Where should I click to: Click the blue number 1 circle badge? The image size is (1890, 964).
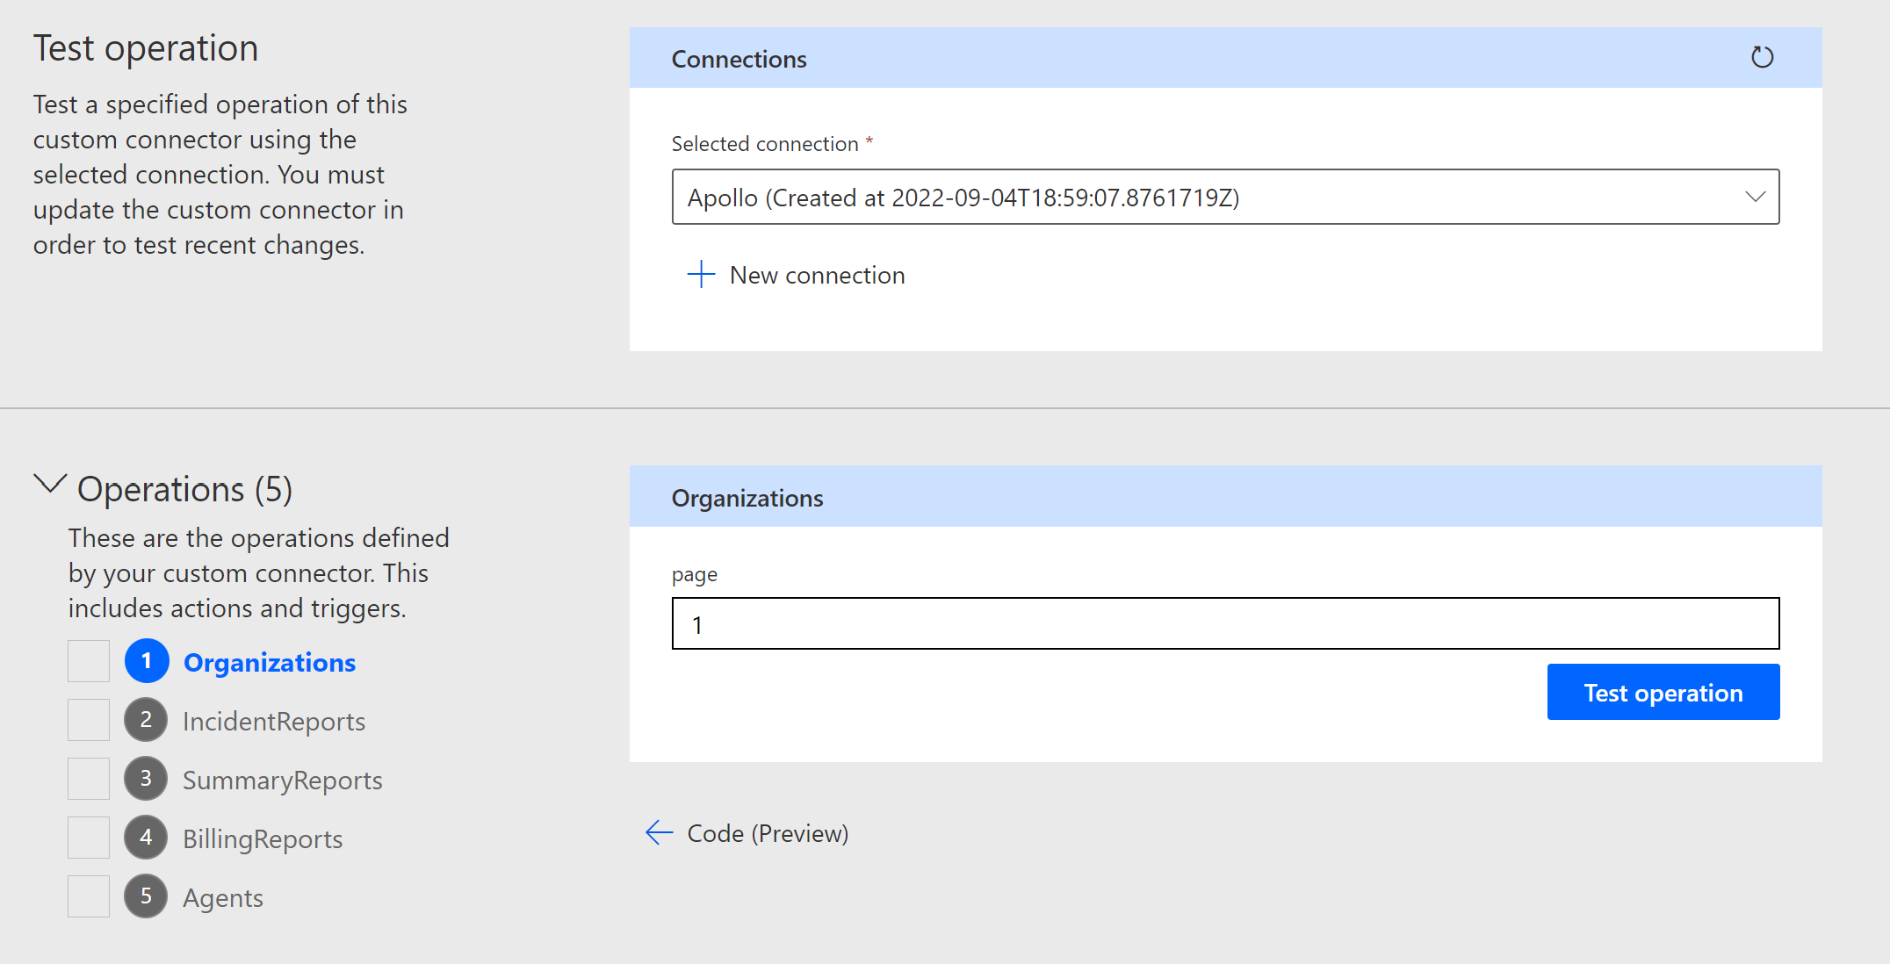(x=146, y=661)
